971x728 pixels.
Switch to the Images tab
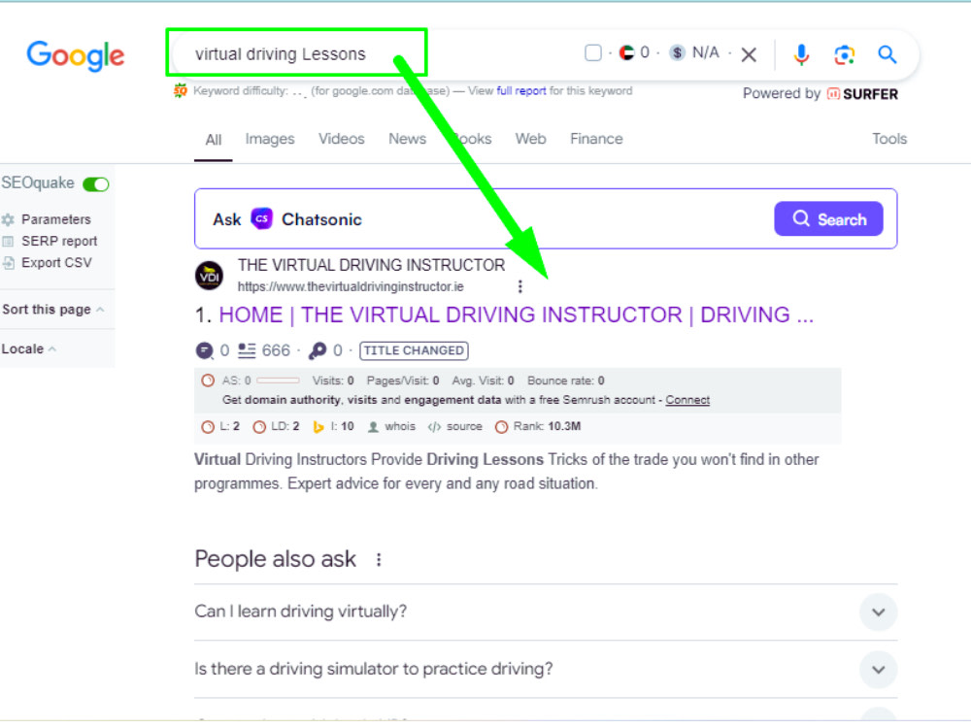coord(269,139)
